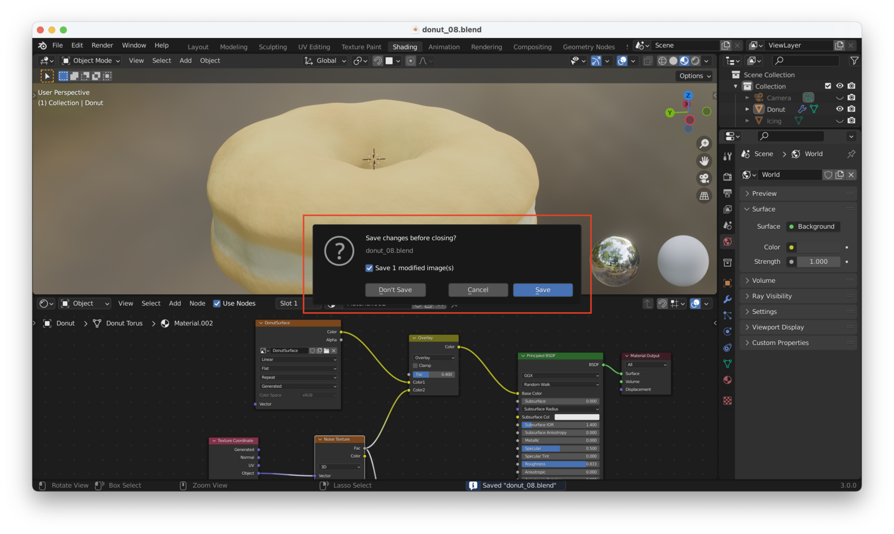The width and height of the screenshot is (894, 534).
Task: Toggle the Use Nodes checkbox
Action: pos(217,304)
